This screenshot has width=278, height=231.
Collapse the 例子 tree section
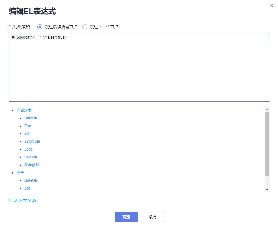click(12, 173)
